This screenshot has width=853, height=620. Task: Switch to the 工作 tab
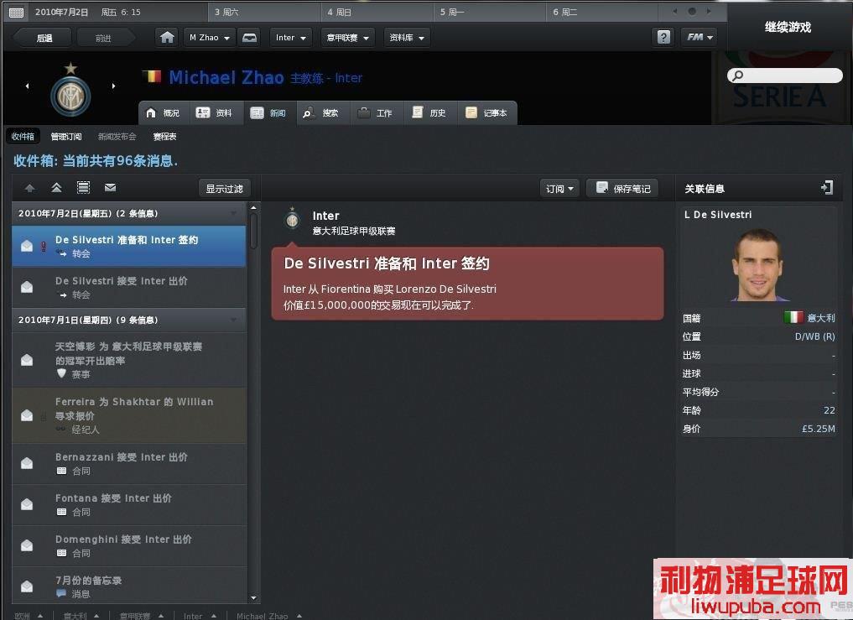point(375,112)
